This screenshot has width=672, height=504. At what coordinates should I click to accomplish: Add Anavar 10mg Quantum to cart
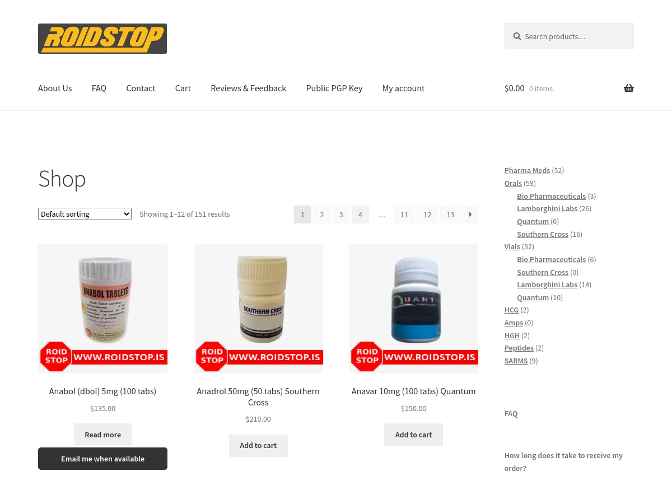tap(413, 435)
